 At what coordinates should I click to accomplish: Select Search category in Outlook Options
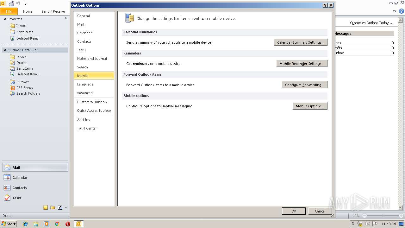pos(94,67)
